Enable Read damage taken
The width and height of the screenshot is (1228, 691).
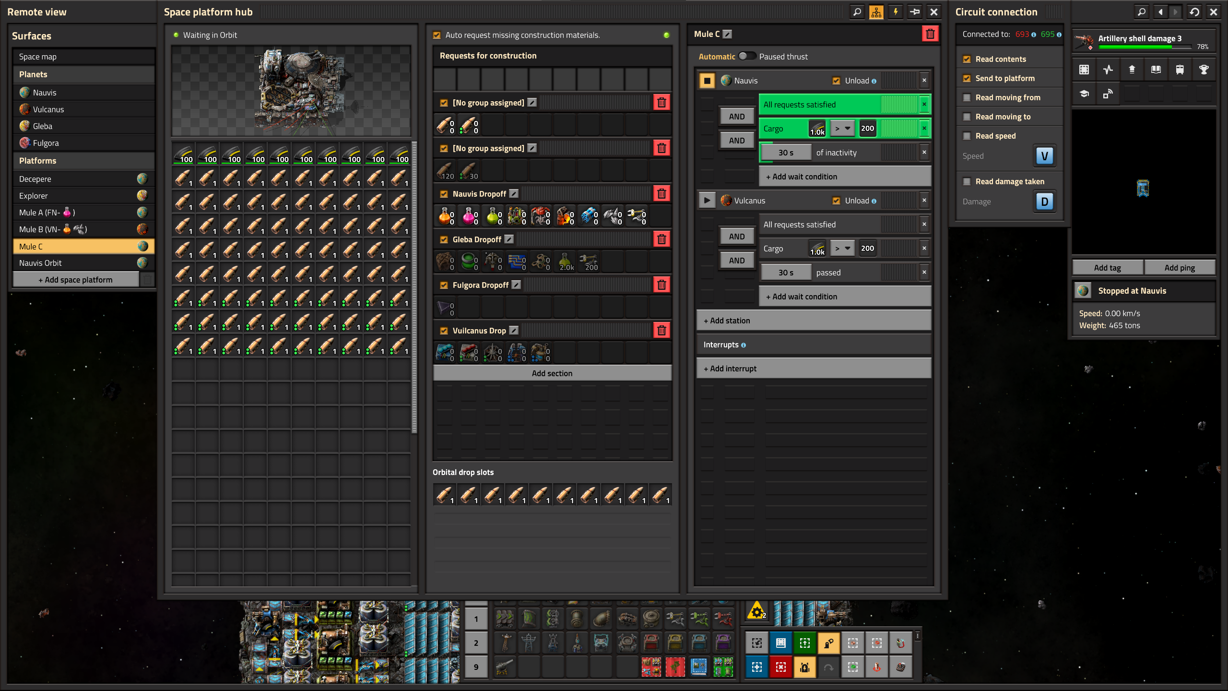[x=967, y=181]
